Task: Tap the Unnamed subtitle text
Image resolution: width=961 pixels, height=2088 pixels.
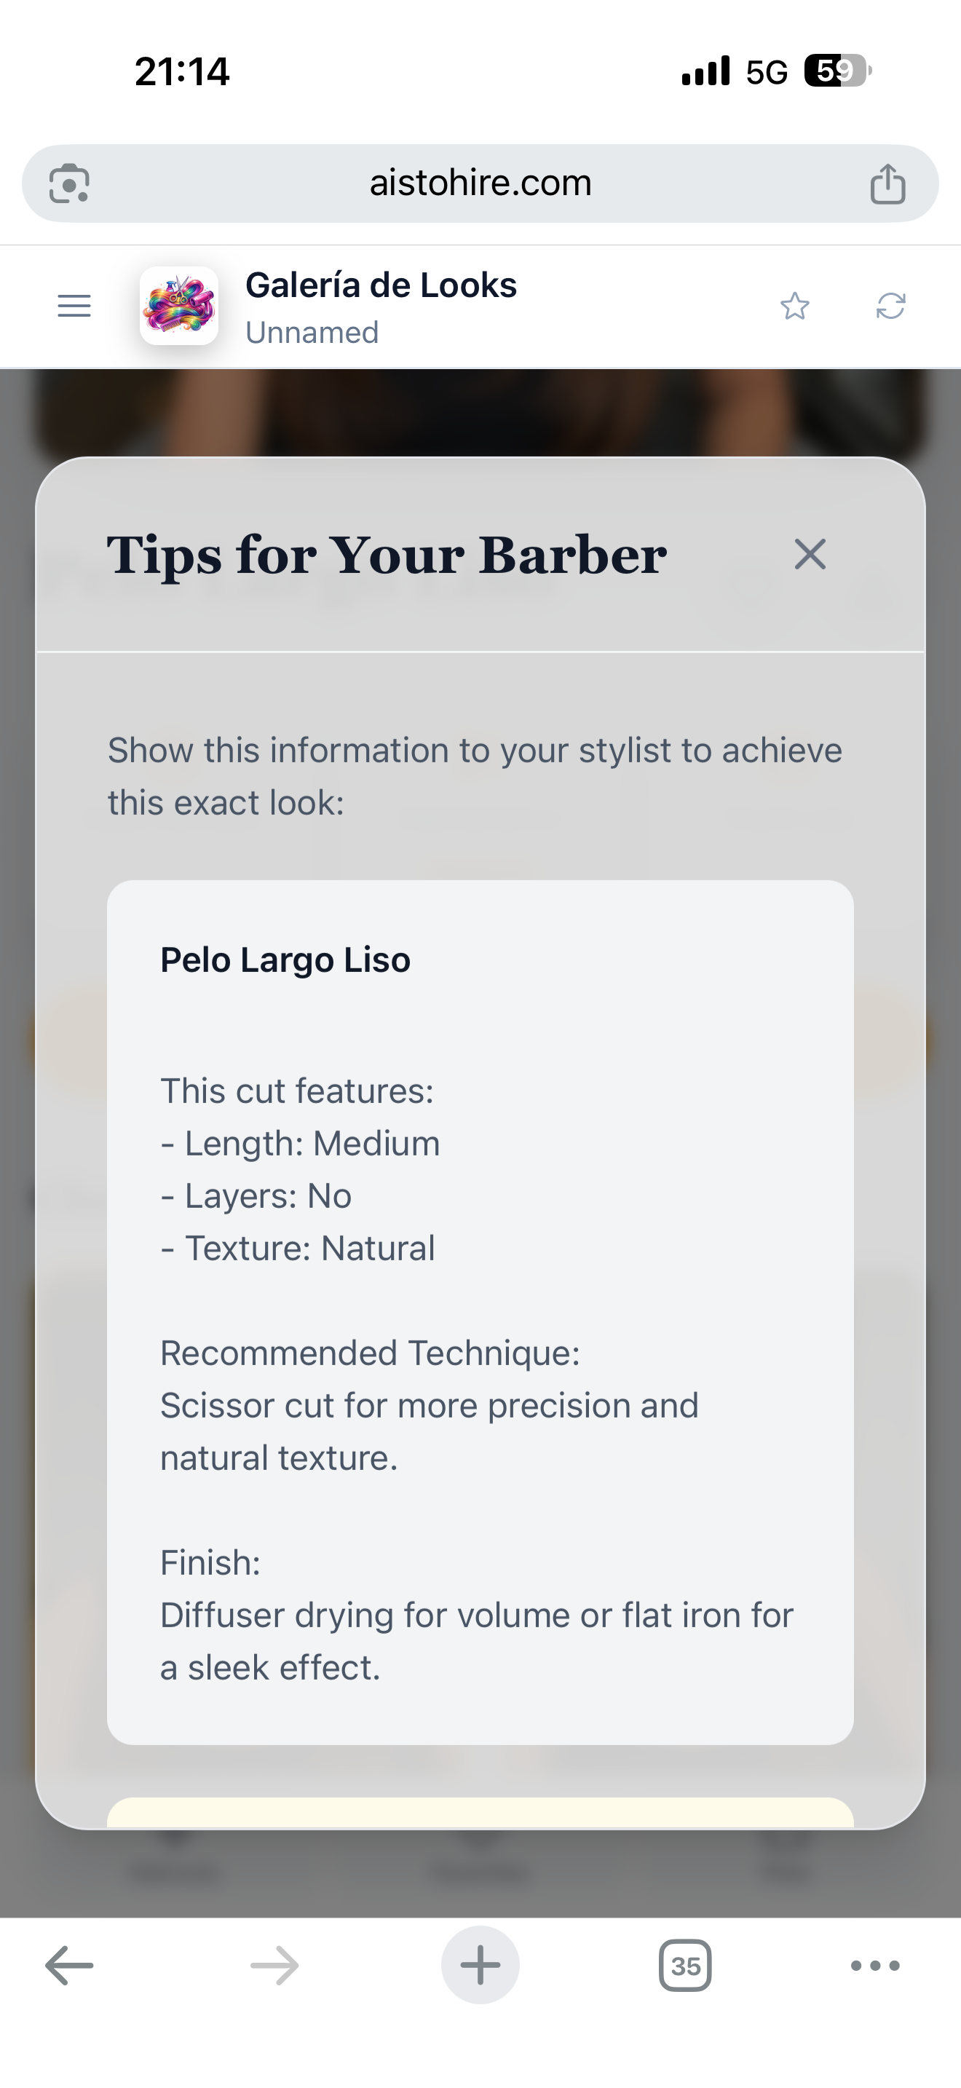Action: 312,332
